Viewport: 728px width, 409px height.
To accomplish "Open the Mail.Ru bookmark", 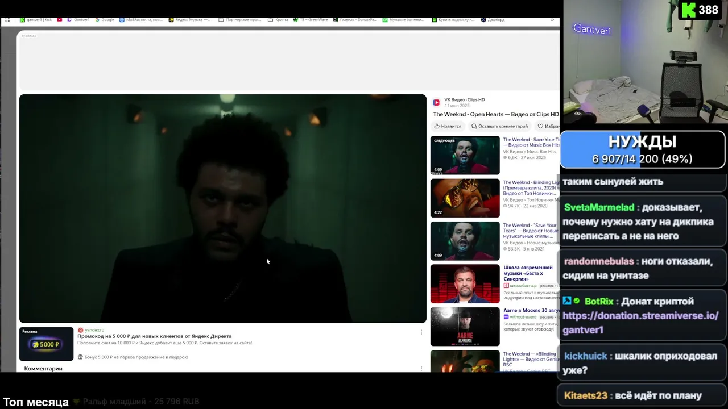I will click(141, 20).
